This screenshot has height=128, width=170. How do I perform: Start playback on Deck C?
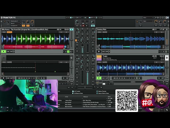(3, 78)
